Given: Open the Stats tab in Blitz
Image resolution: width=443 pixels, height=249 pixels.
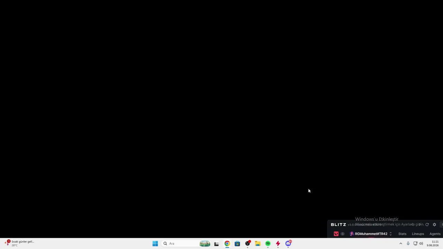Looking at the screenshot, I should pyautogui.click(x=402, y=234).
